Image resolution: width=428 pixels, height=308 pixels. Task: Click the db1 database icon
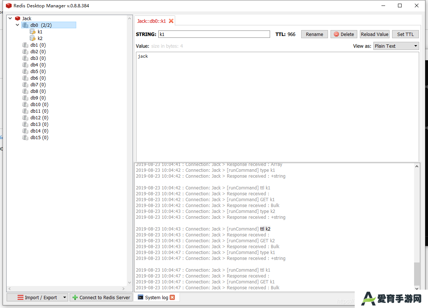[25, 45]
